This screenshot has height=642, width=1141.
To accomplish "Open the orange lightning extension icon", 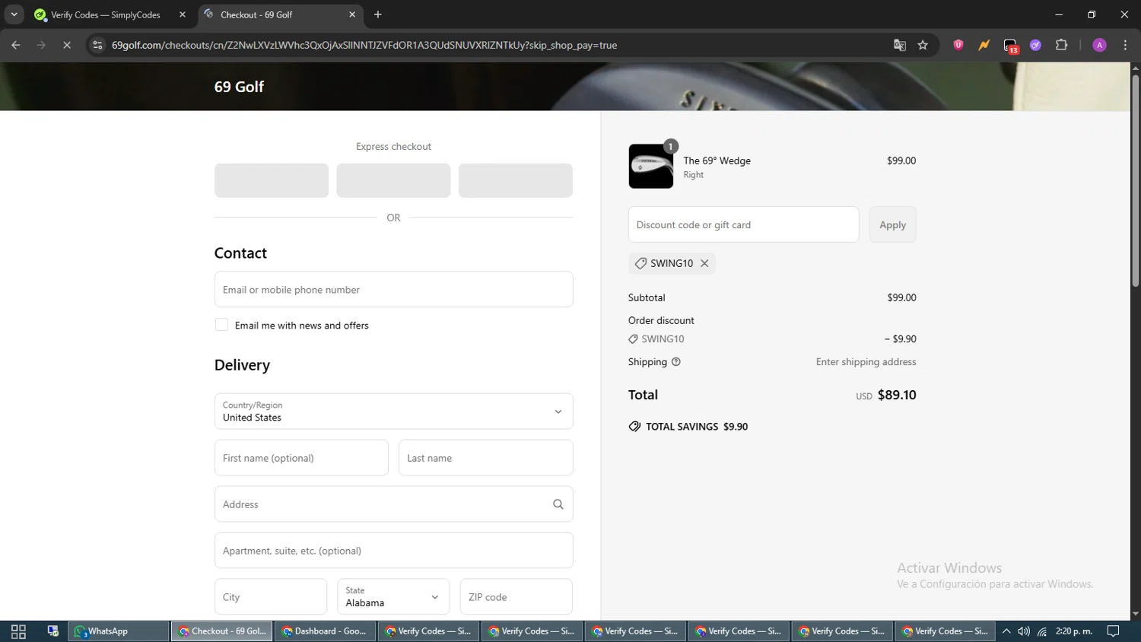I will click(x=984, y=45).
